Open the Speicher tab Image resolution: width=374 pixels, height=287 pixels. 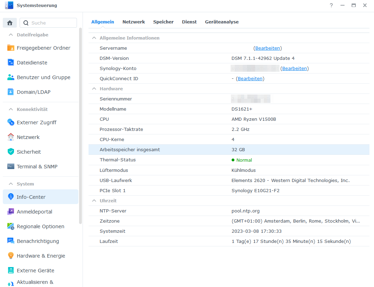(x=163, y=22)
